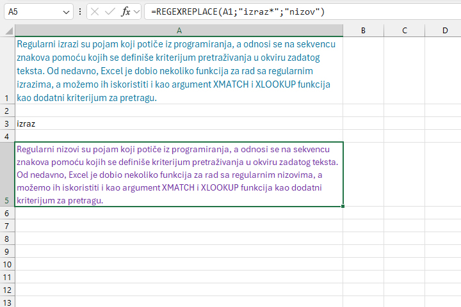Open the chevron dropdown beside fx
This screenshot has width=461, height=307.
coord(136,12)
